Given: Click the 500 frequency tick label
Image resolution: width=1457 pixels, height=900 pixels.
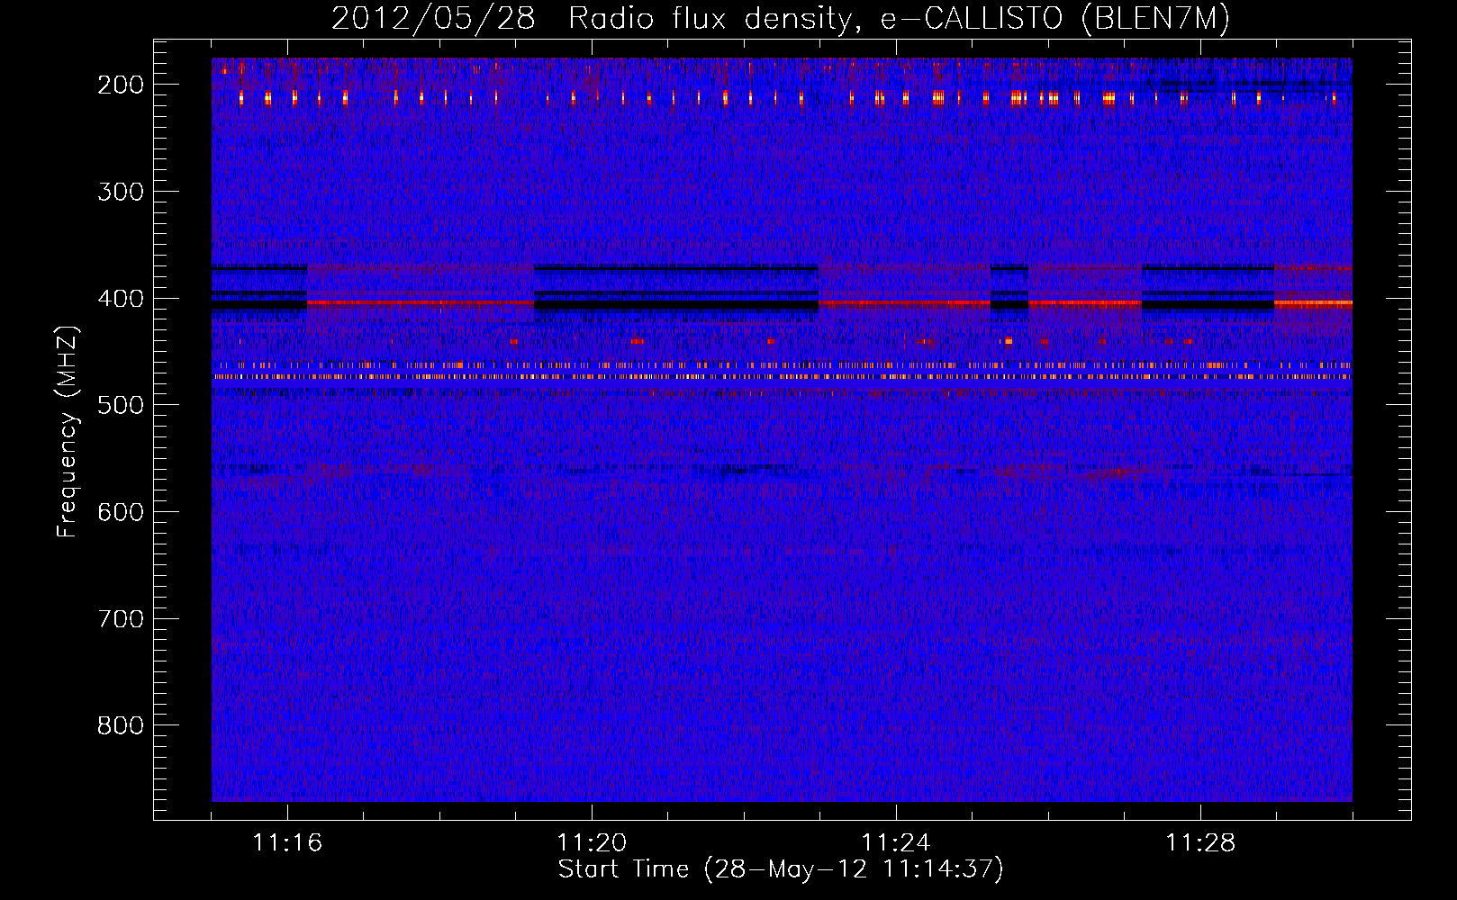Looking at the screenshot, I should tap(120, 405).
